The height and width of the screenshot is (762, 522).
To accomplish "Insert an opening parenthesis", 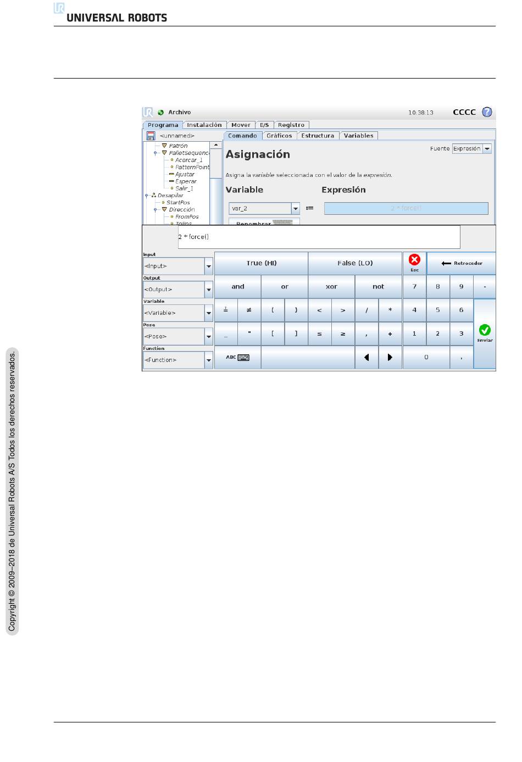I will [273, 310].
